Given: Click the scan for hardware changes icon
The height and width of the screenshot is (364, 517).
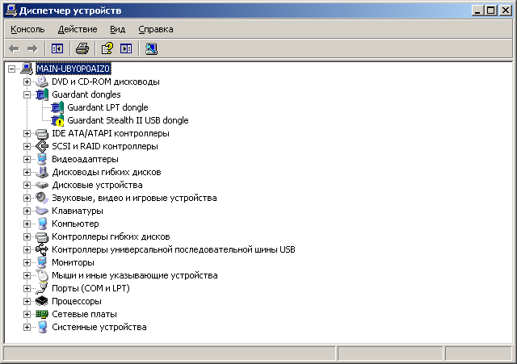Looking at the screenshot, I should pos(151,48).
